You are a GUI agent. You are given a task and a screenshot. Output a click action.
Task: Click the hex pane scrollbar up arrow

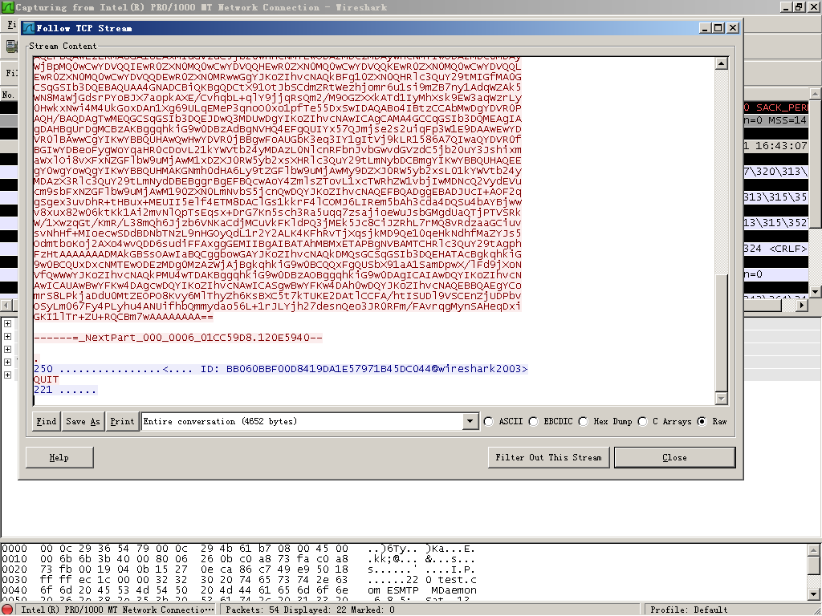815,550
